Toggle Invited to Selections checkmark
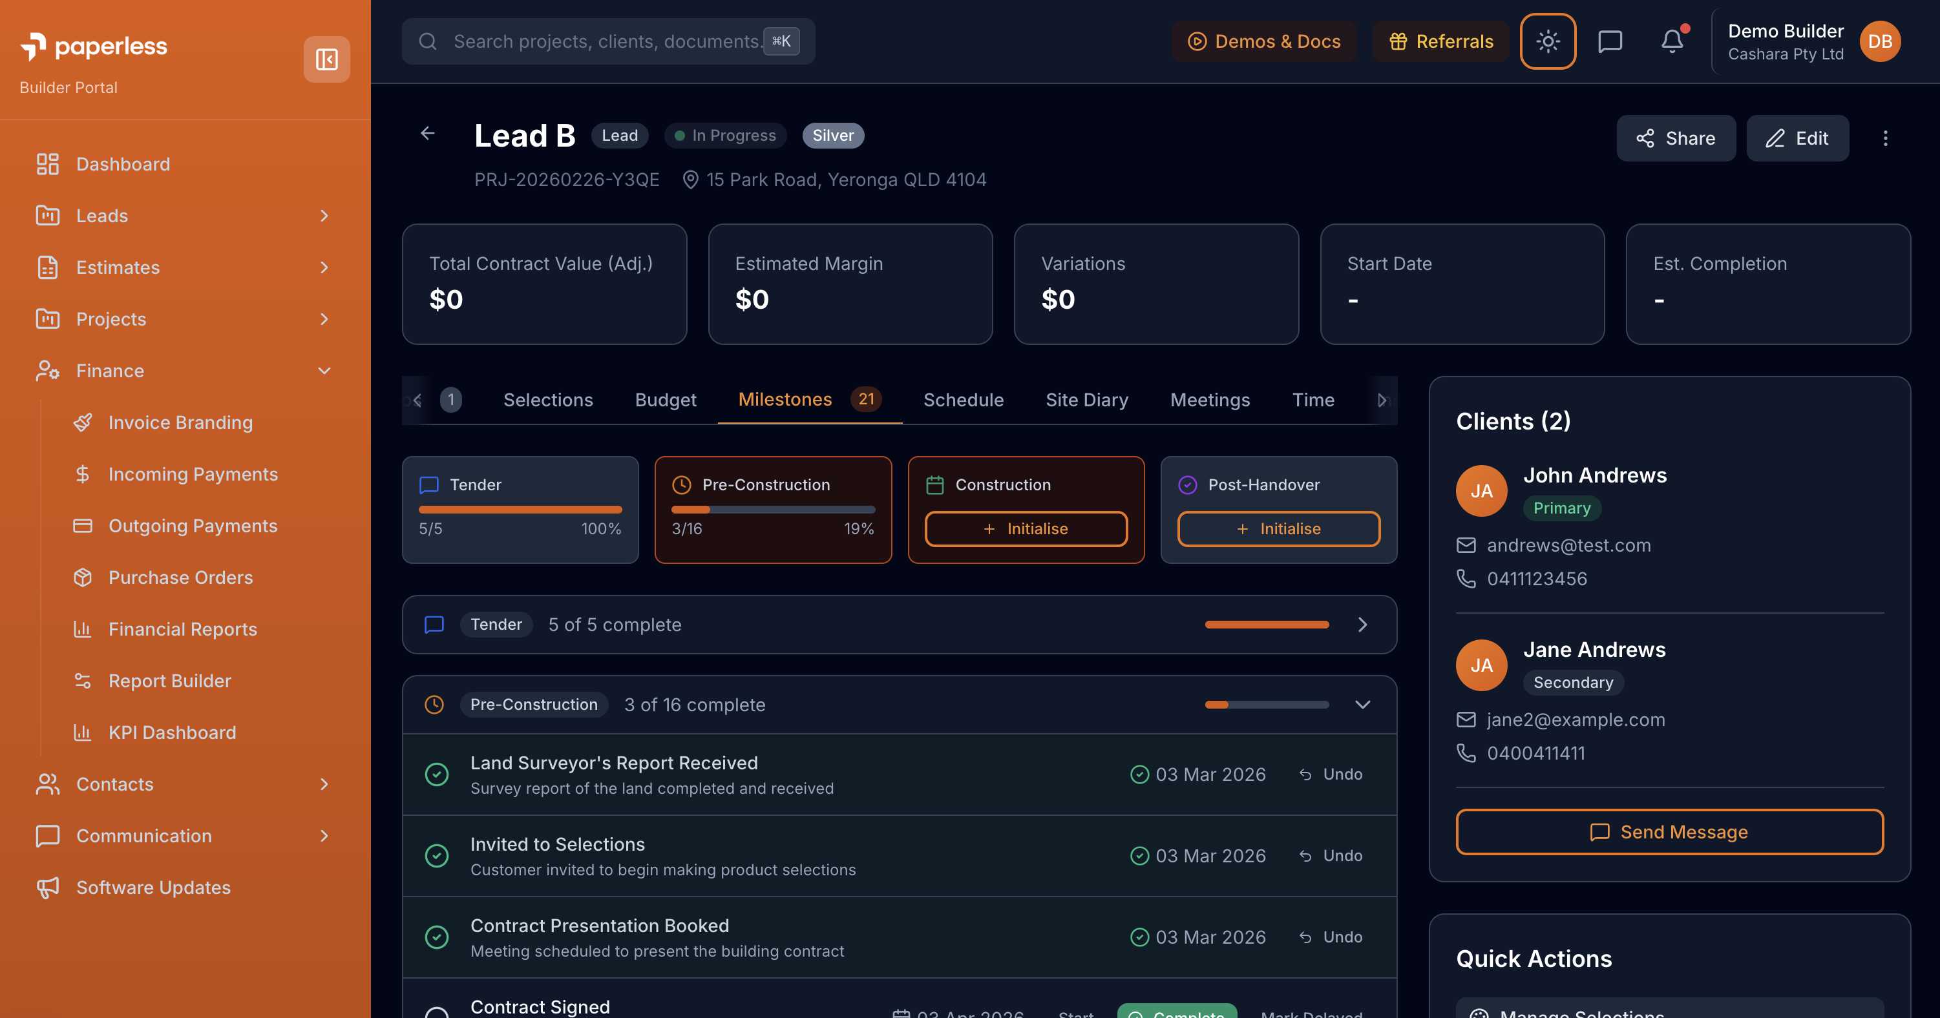Image resolution: width=1940 pixels, height=1018 pixels. 437,855
